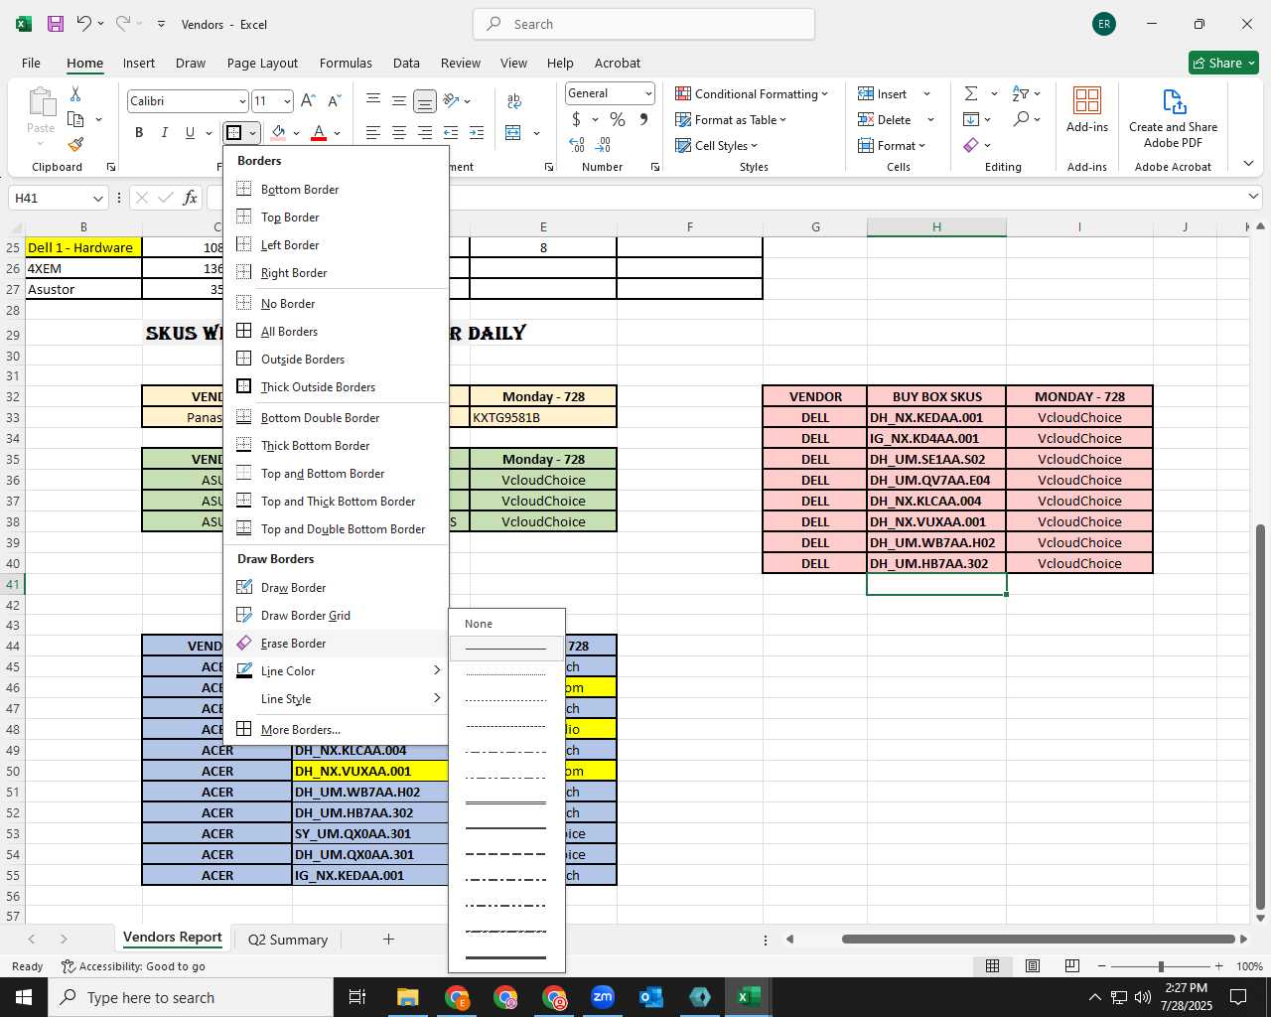Toggle Align Right
Viewport: 1271px width, 1017px height.
click(424, 132)
